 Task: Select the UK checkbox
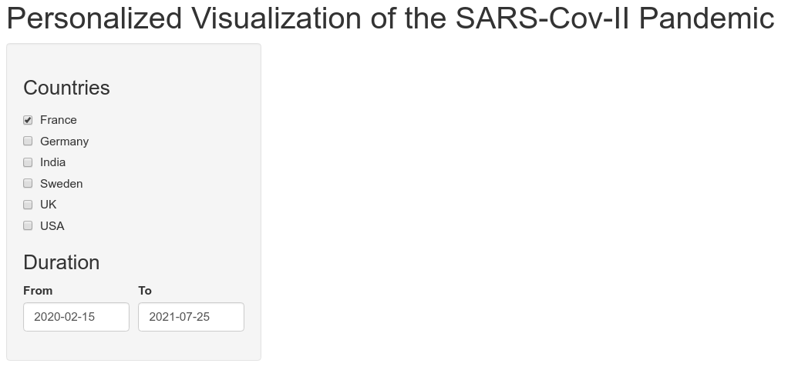[28, 205]
